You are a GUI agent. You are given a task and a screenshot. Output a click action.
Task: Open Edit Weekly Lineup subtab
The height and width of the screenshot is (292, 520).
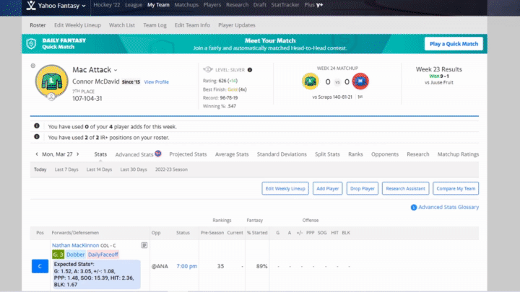click(x=77, y=25)
